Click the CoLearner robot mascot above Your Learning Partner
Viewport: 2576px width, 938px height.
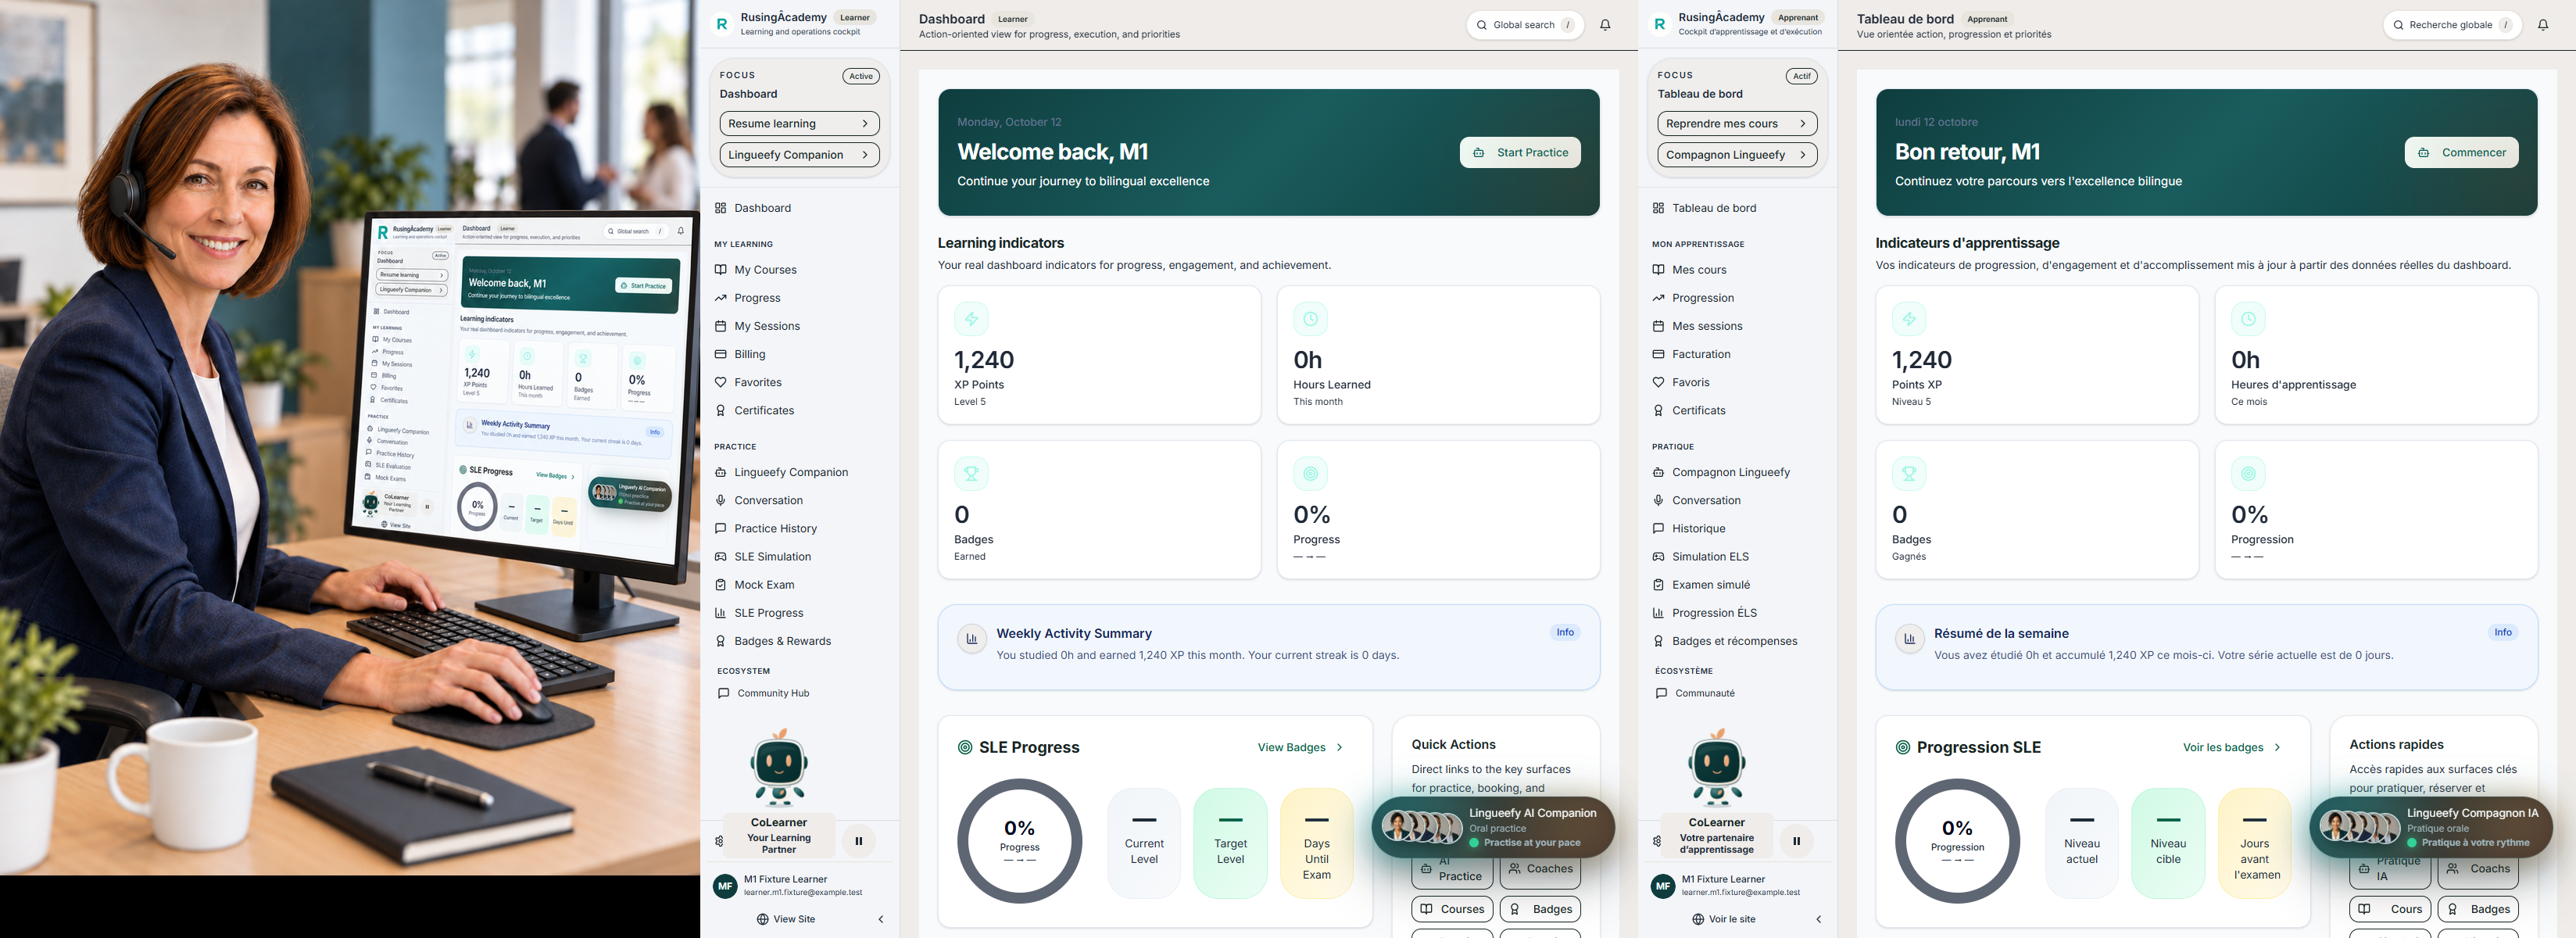point(779,768)
